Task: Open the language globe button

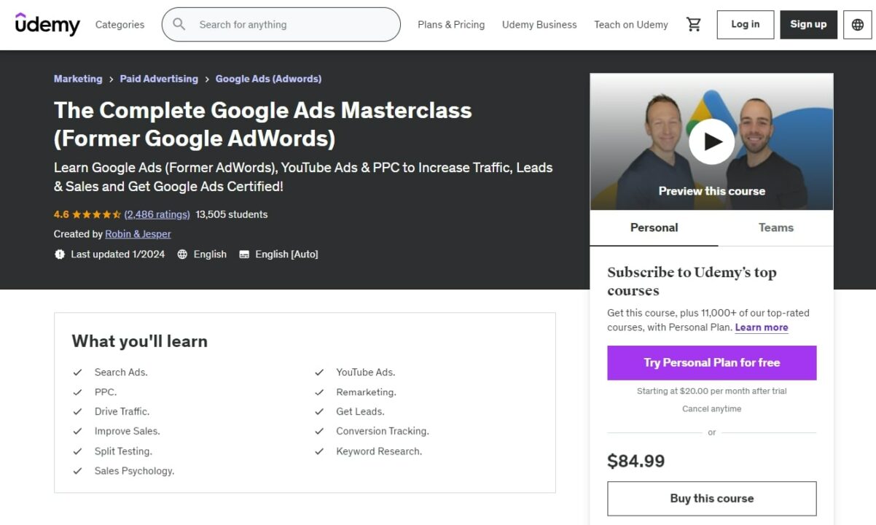Action: click(858, 24)
